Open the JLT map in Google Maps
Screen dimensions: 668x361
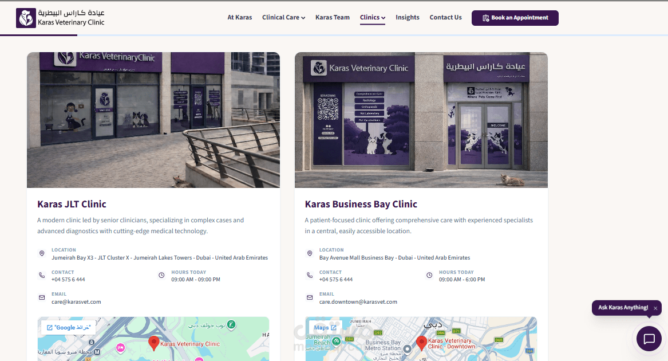pyautogui.click(x=69, y=327)
